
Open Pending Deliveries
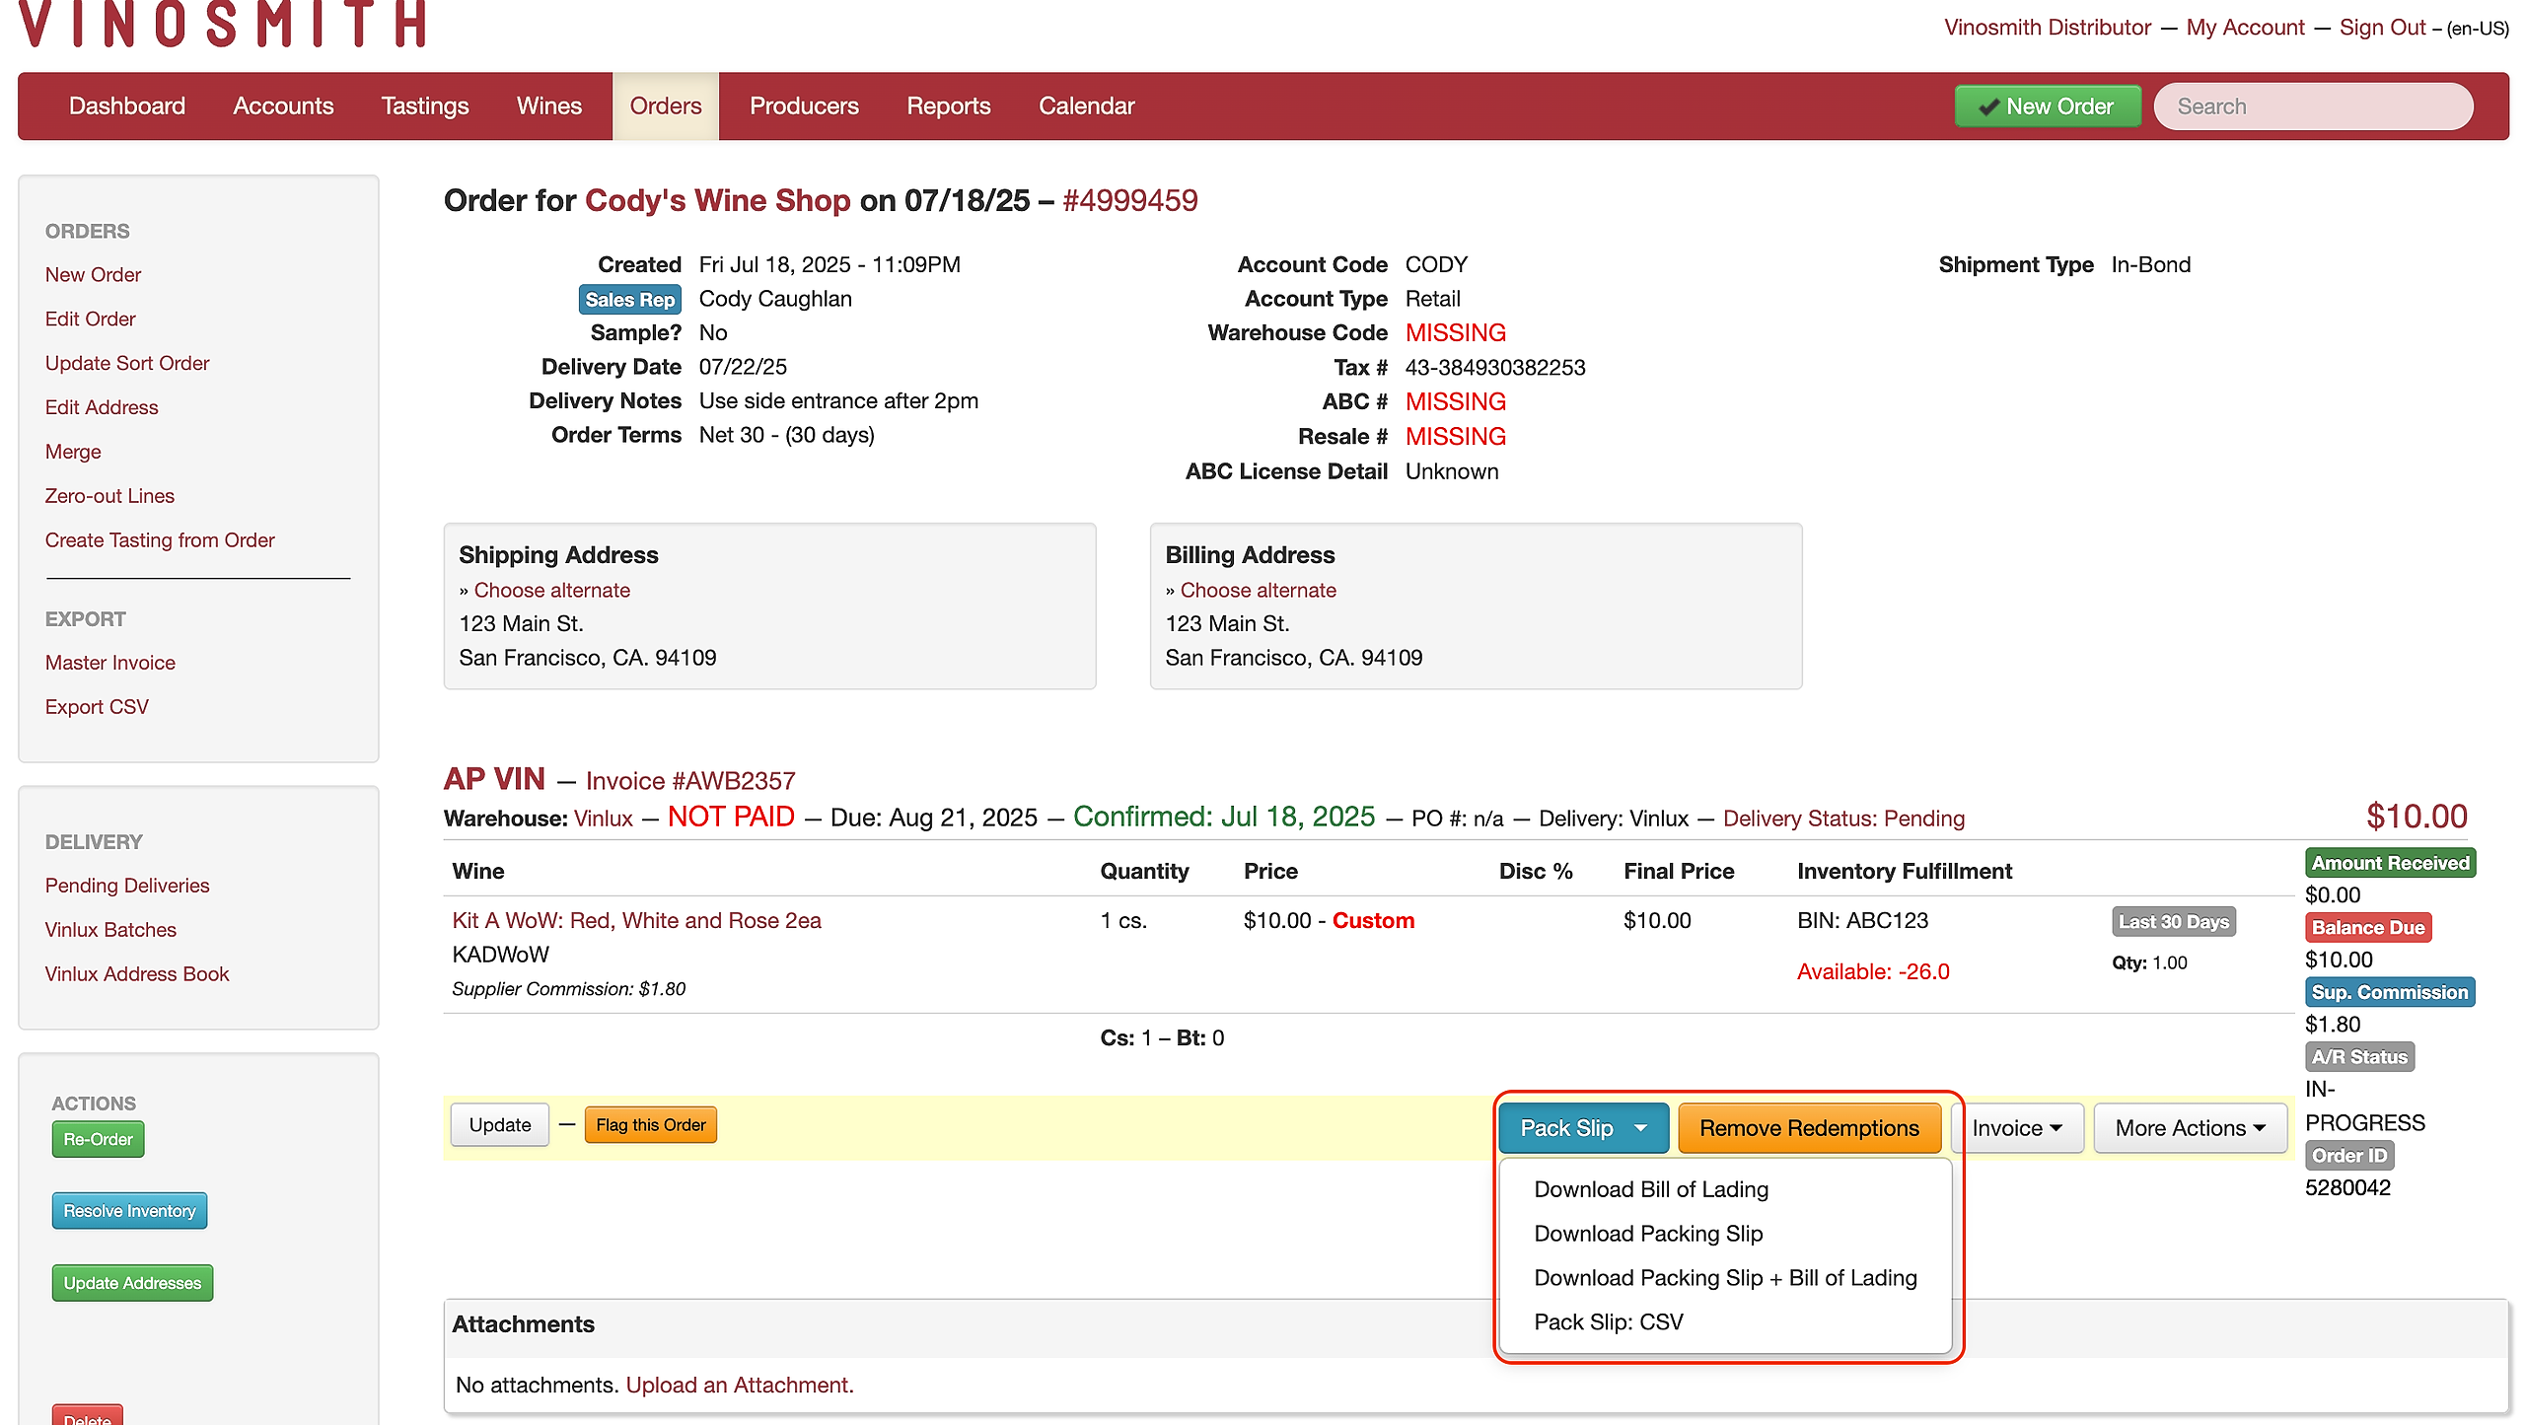pyautogui.click(x=127, y=886)
